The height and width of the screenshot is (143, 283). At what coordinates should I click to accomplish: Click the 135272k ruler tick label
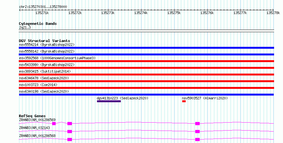point(75,13)
